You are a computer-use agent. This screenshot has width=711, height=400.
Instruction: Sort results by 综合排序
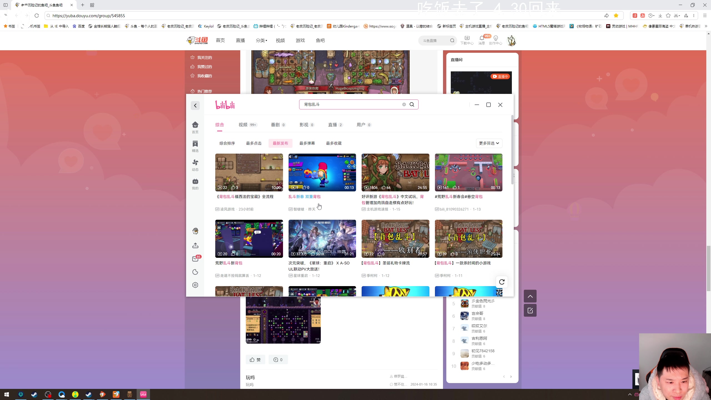pos(227,143)
